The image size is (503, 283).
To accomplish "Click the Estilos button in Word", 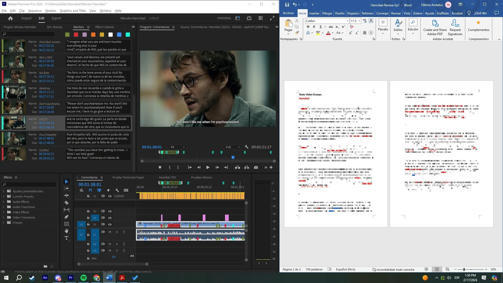I will coord(398,26).
